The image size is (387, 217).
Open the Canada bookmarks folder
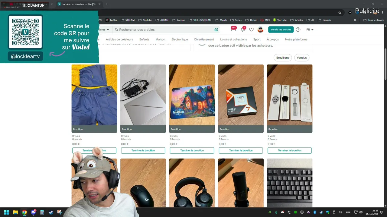(324, 20)
